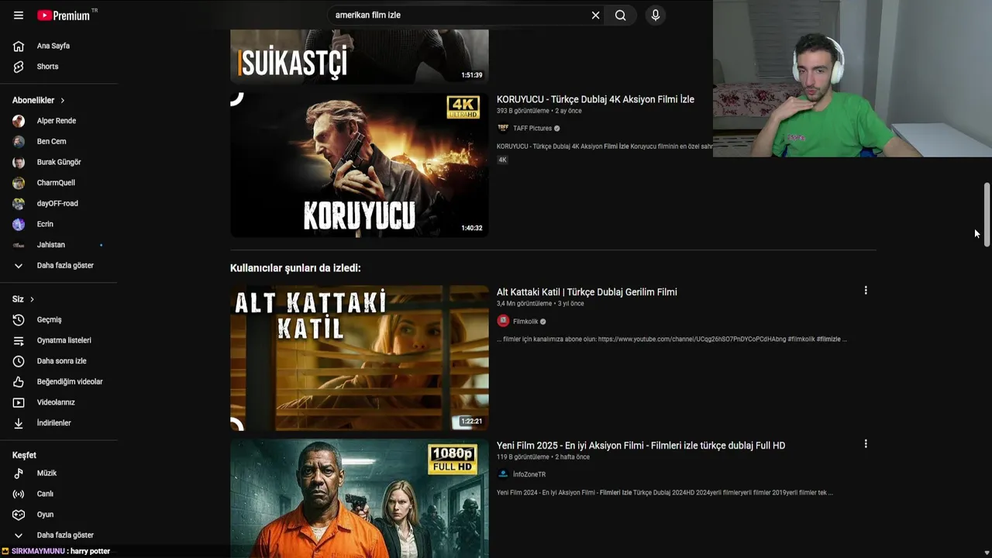Play Yeni Film 2025 thumbnail
The image size is (992, 558).
click(359, 498)
